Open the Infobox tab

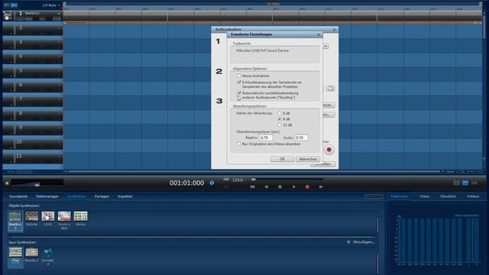click(473, 196)
